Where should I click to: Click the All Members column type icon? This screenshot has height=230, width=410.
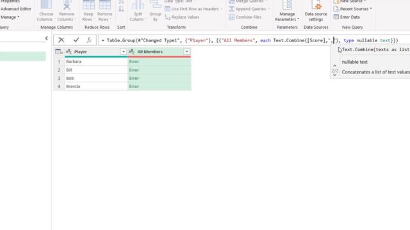pos(132,52)
